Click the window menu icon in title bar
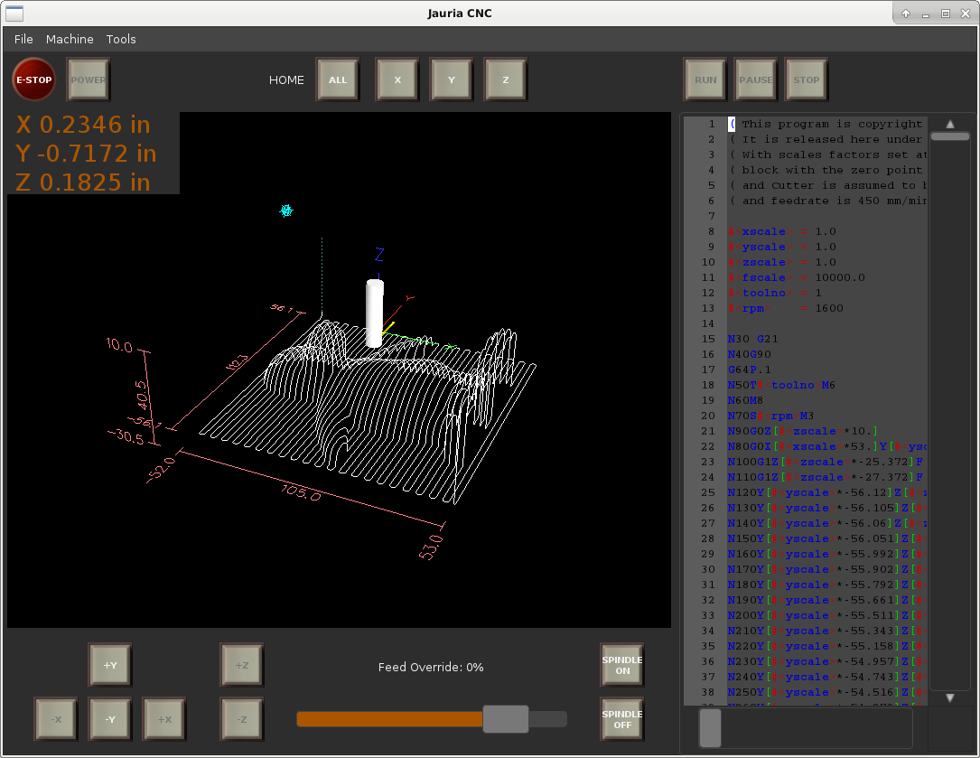 point(14,14)
